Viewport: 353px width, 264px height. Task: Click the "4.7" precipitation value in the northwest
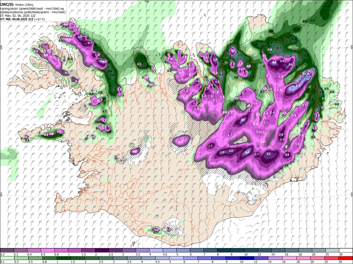tap(104, 62)
